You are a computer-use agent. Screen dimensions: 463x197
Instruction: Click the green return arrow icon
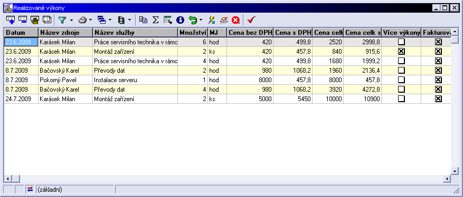pyautogui.click(x=193, y=20)
